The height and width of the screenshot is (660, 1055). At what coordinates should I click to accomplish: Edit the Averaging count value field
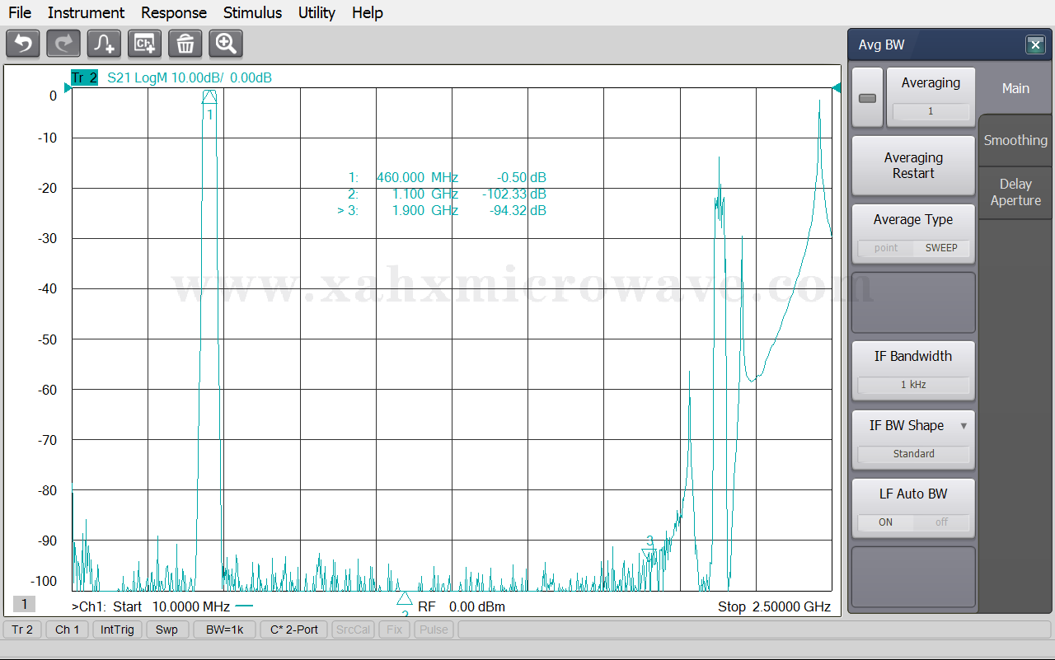pos(931,111)
